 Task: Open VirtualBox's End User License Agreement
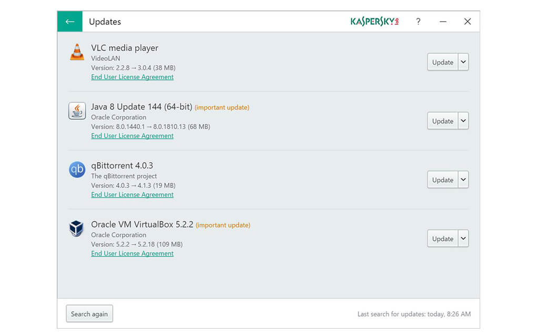click(132, 253)
